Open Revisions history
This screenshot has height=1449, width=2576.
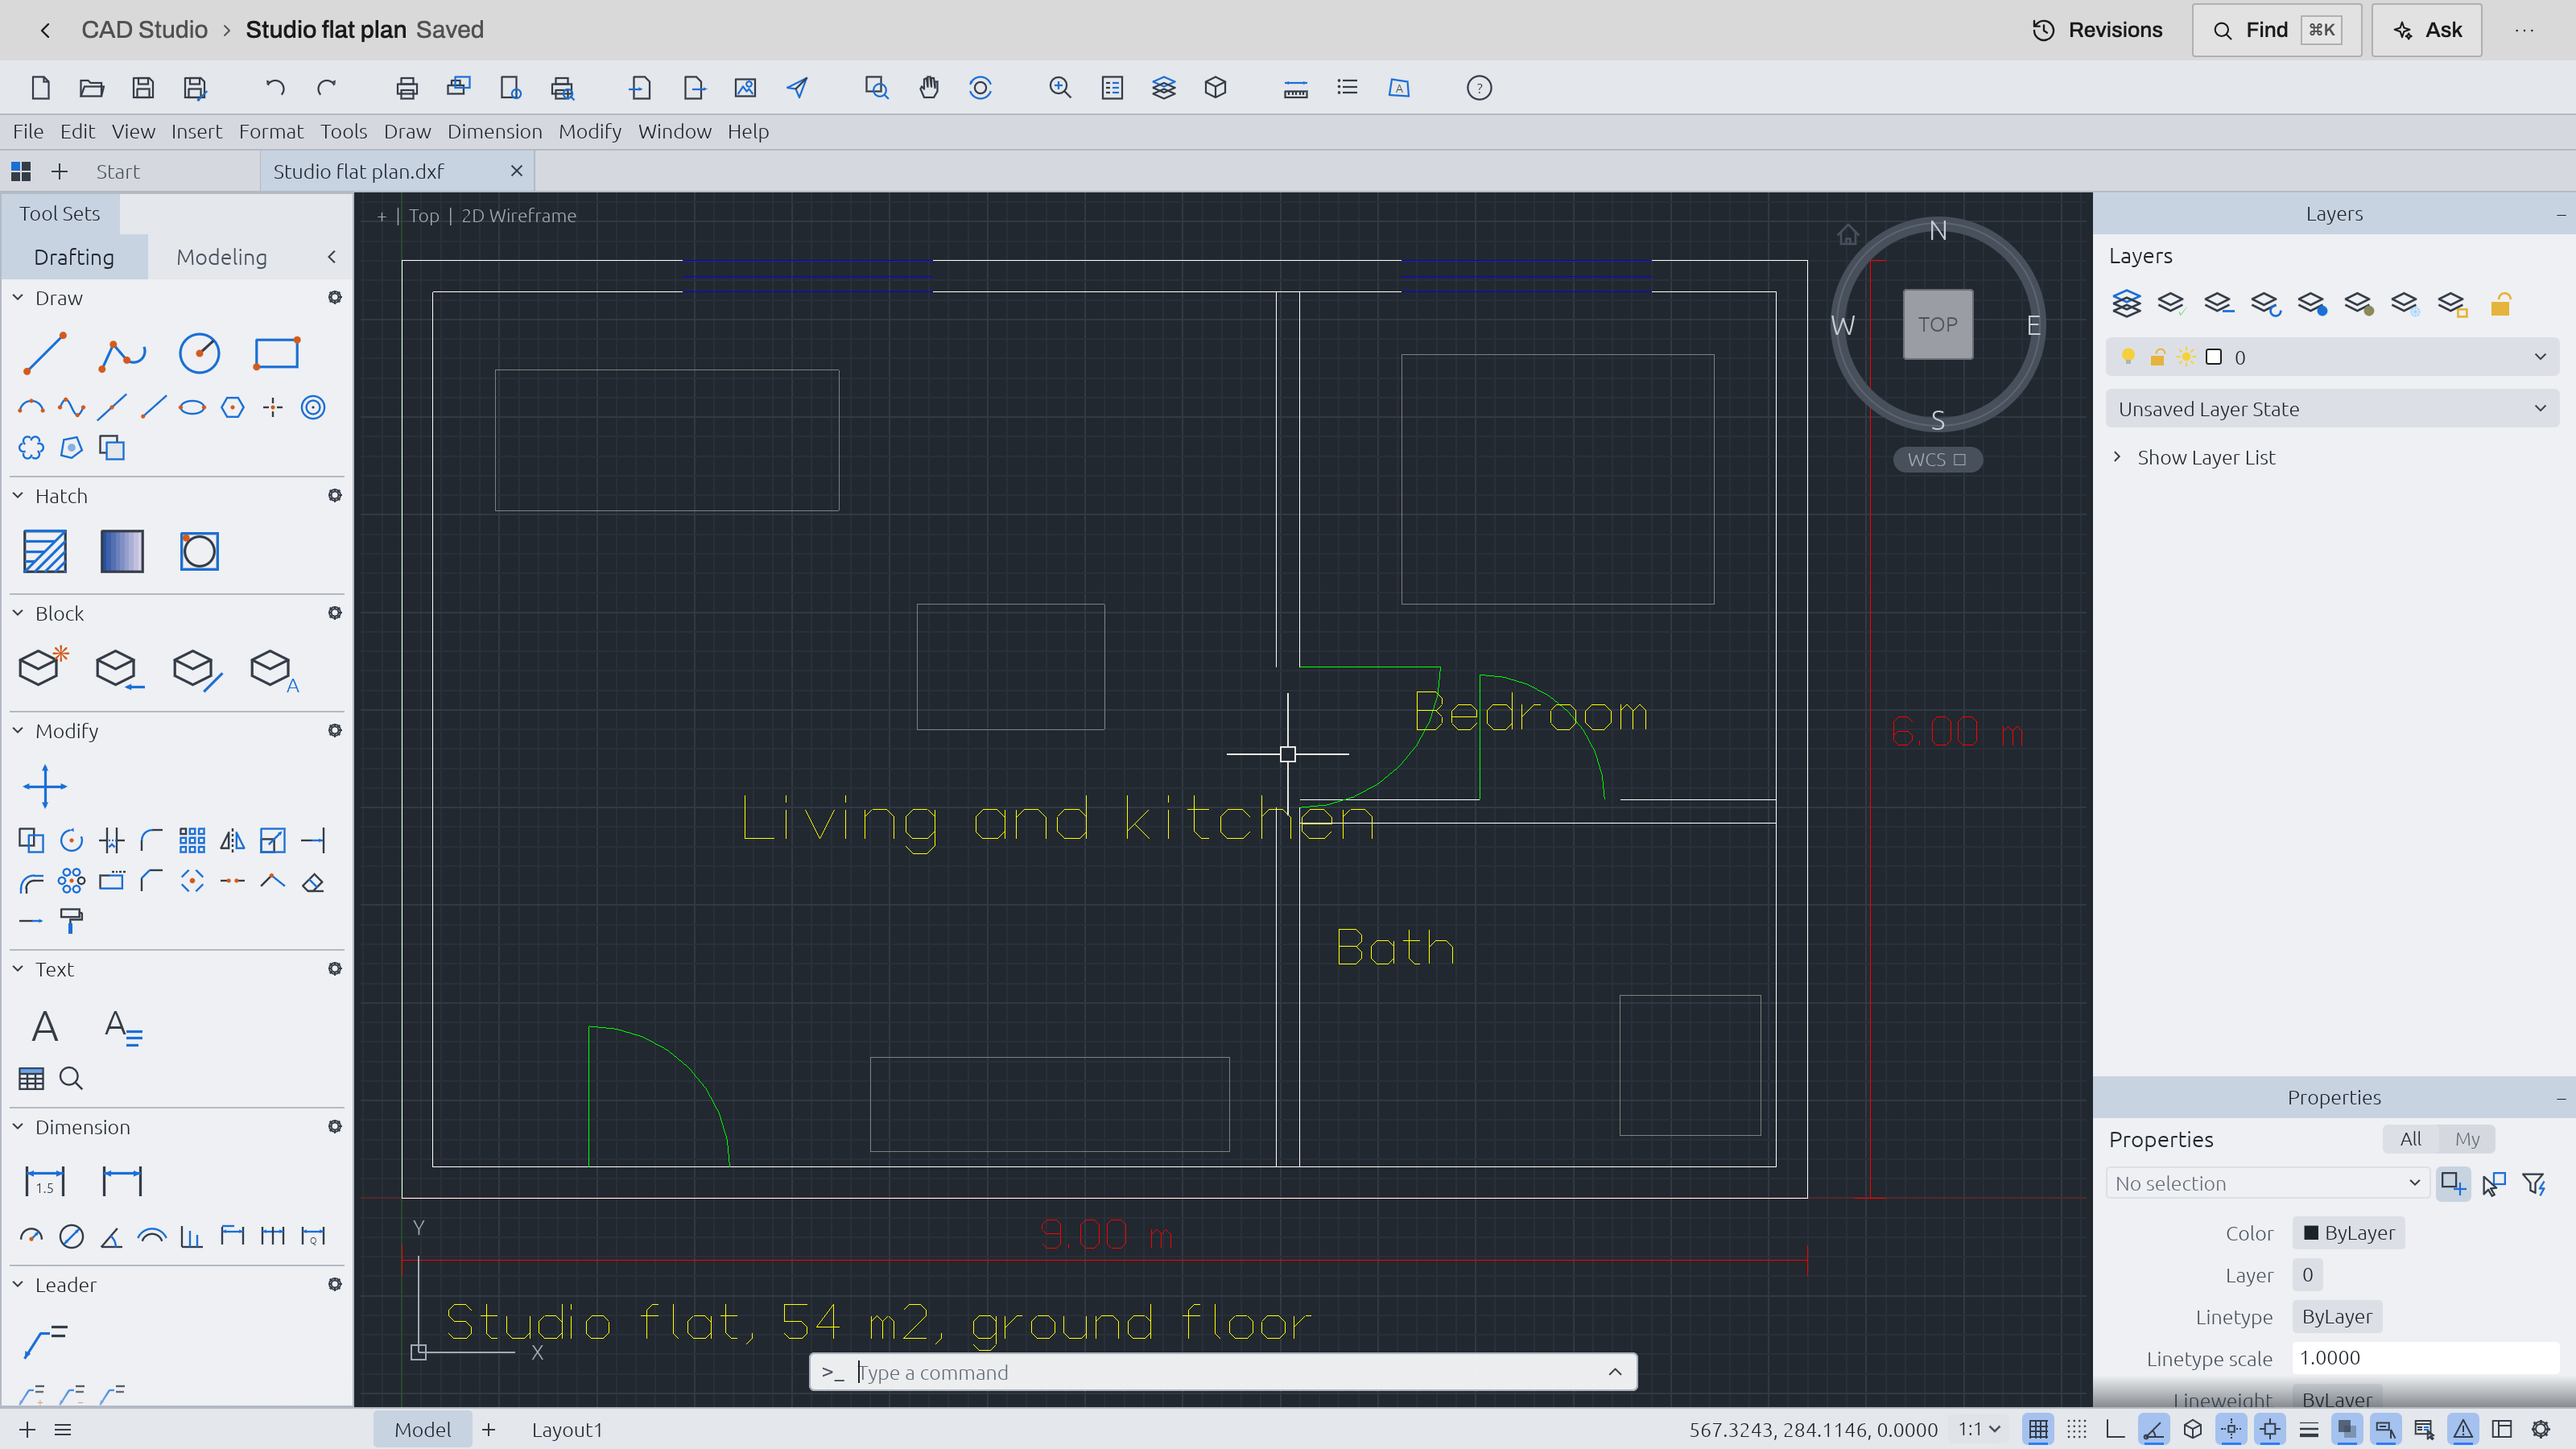click(2097, 30)
